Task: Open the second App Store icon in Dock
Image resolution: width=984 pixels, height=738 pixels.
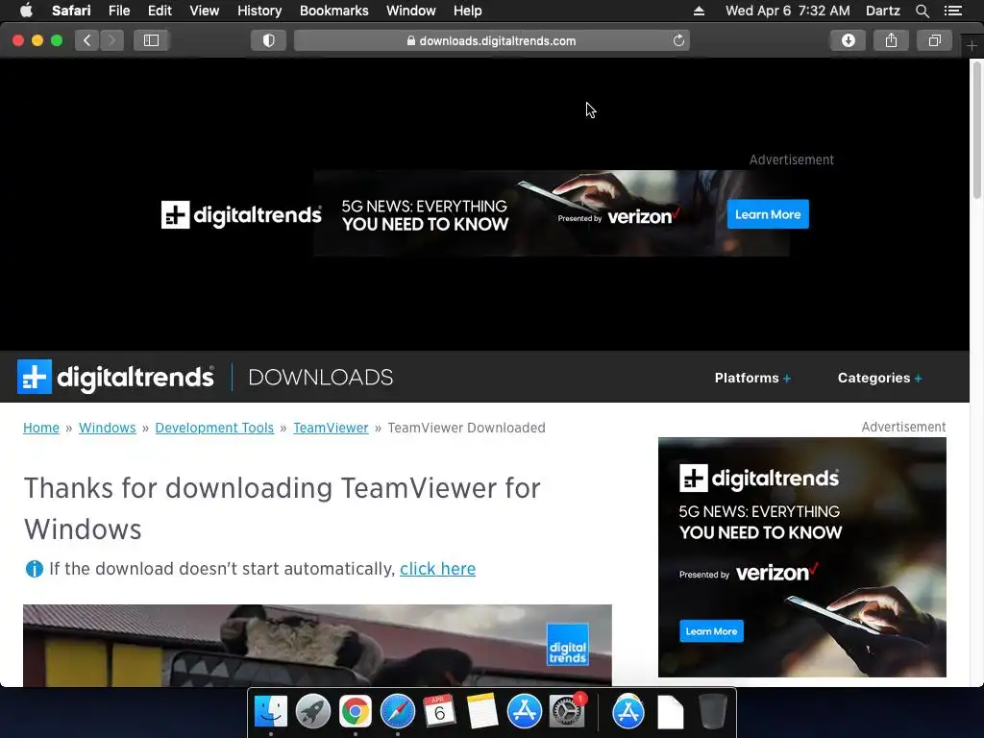Action: (628, 712)
